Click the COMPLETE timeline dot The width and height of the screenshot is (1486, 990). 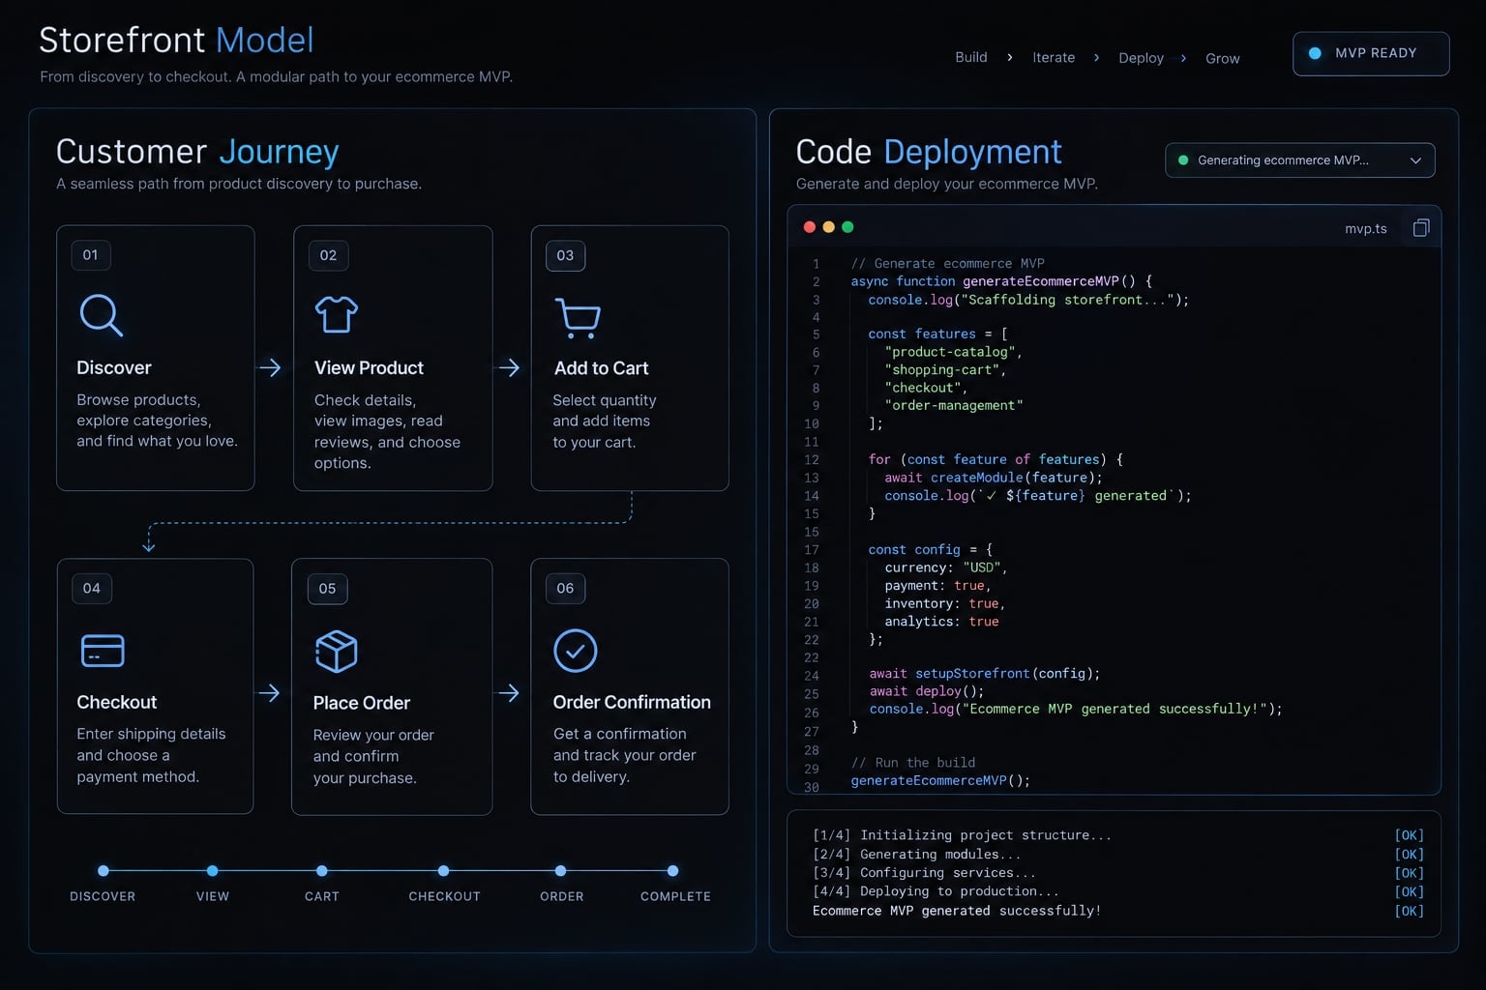point(673,871)
